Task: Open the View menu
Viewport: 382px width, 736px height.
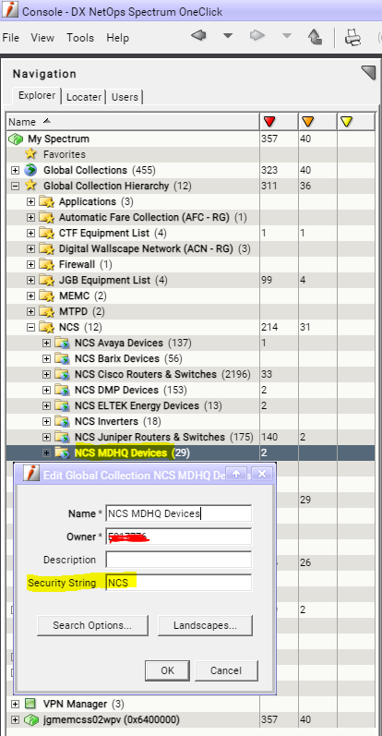Action: point(42,38)
